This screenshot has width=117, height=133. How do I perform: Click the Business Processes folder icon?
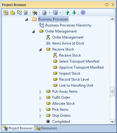pos(34,19)
